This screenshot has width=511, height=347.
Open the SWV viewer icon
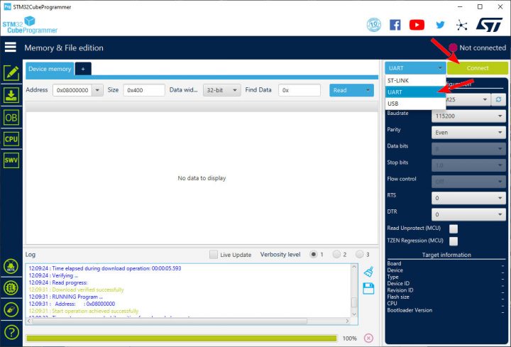(x=11, y=161)
